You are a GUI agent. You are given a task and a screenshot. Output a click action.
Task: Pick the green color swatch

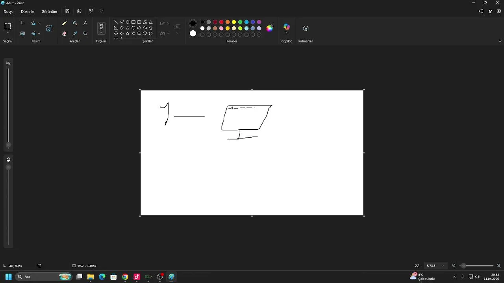(240, 22)
